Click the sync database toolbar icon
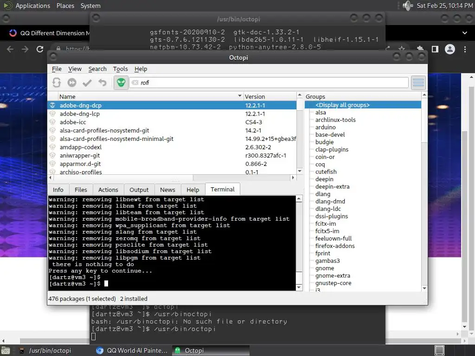Screen dimensions: 475x356 click(57, 83)
